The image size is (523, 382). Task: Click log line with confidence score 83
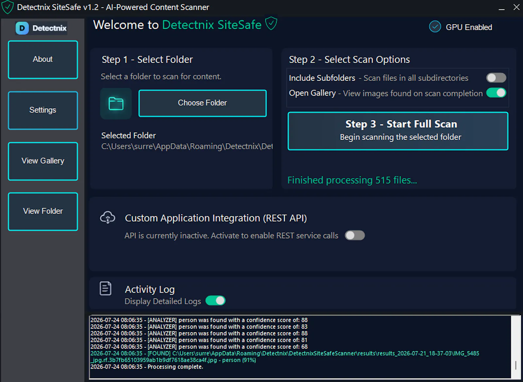[x=199, y=327]
